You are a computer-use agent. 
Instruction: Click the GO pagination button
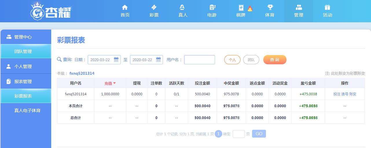259,134
